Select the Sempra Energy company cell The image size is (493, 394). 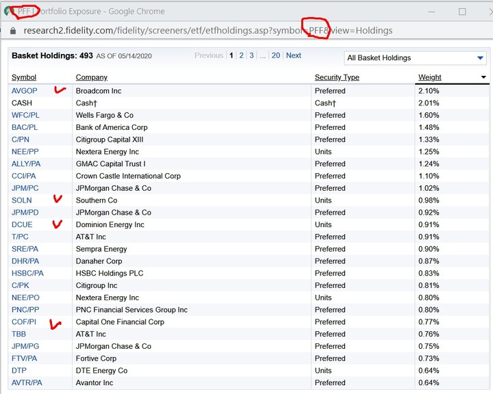pyautogui.click(x=101, y=249)
